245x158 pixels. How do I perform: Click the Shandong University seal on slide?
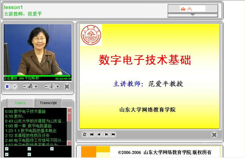(x=91, y=35)
